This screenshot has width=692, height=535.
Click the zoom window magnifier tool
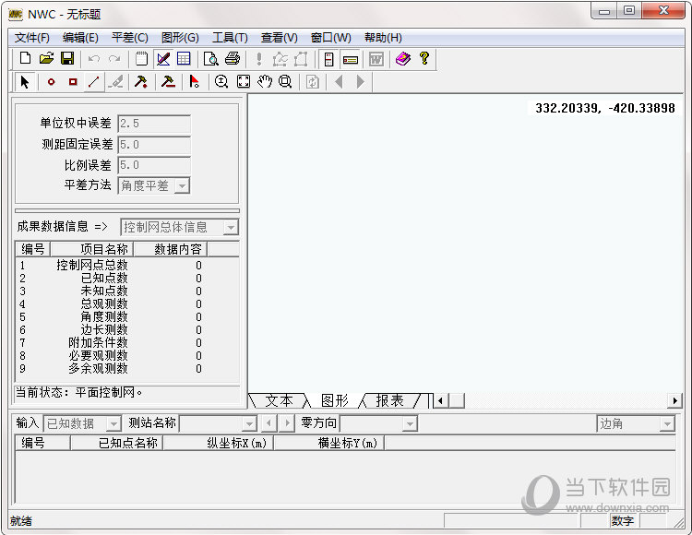click(285, 81)
